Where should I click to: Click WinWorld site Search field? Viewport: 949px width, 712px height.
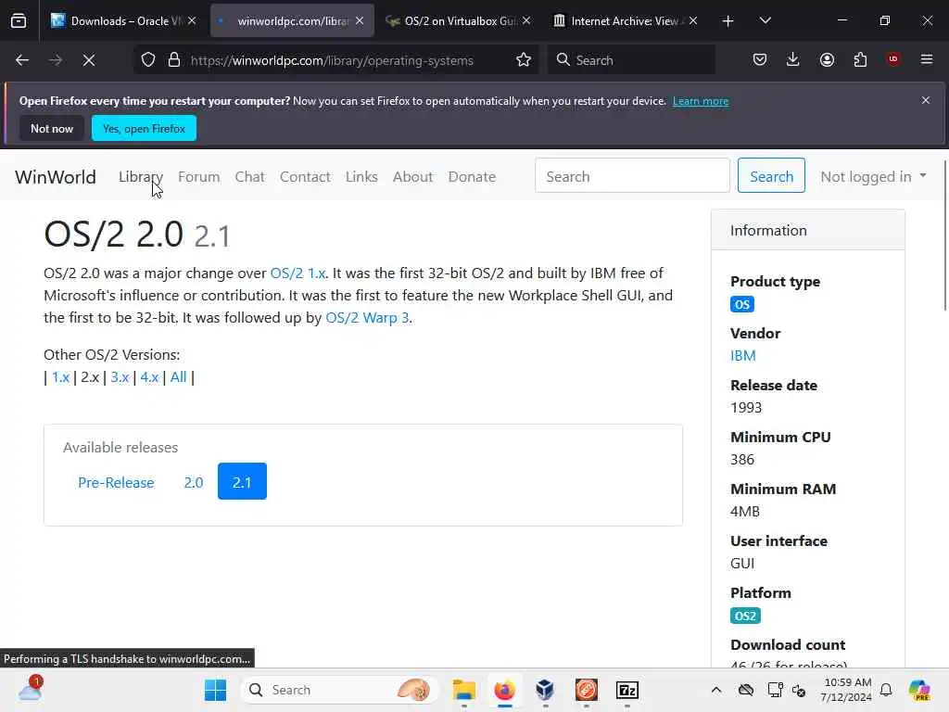(632, 175)
